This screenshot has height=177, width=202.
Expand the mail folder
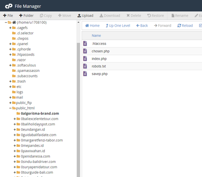(x=10, y=98)
